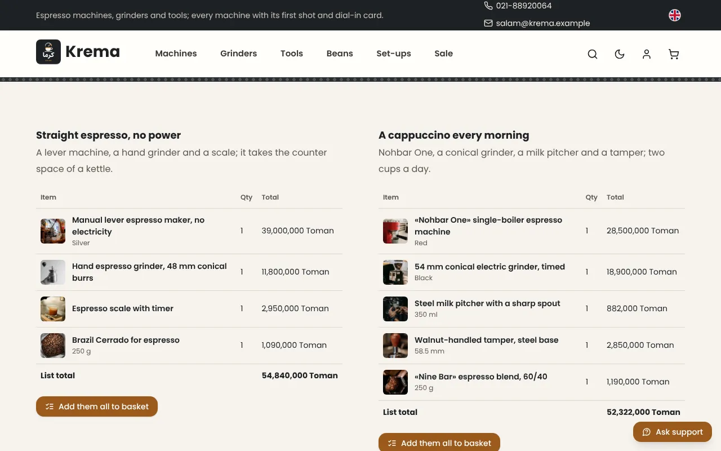Open the search icon in header
This screenshot has width=721, height=451.
(x=593, y=54)
